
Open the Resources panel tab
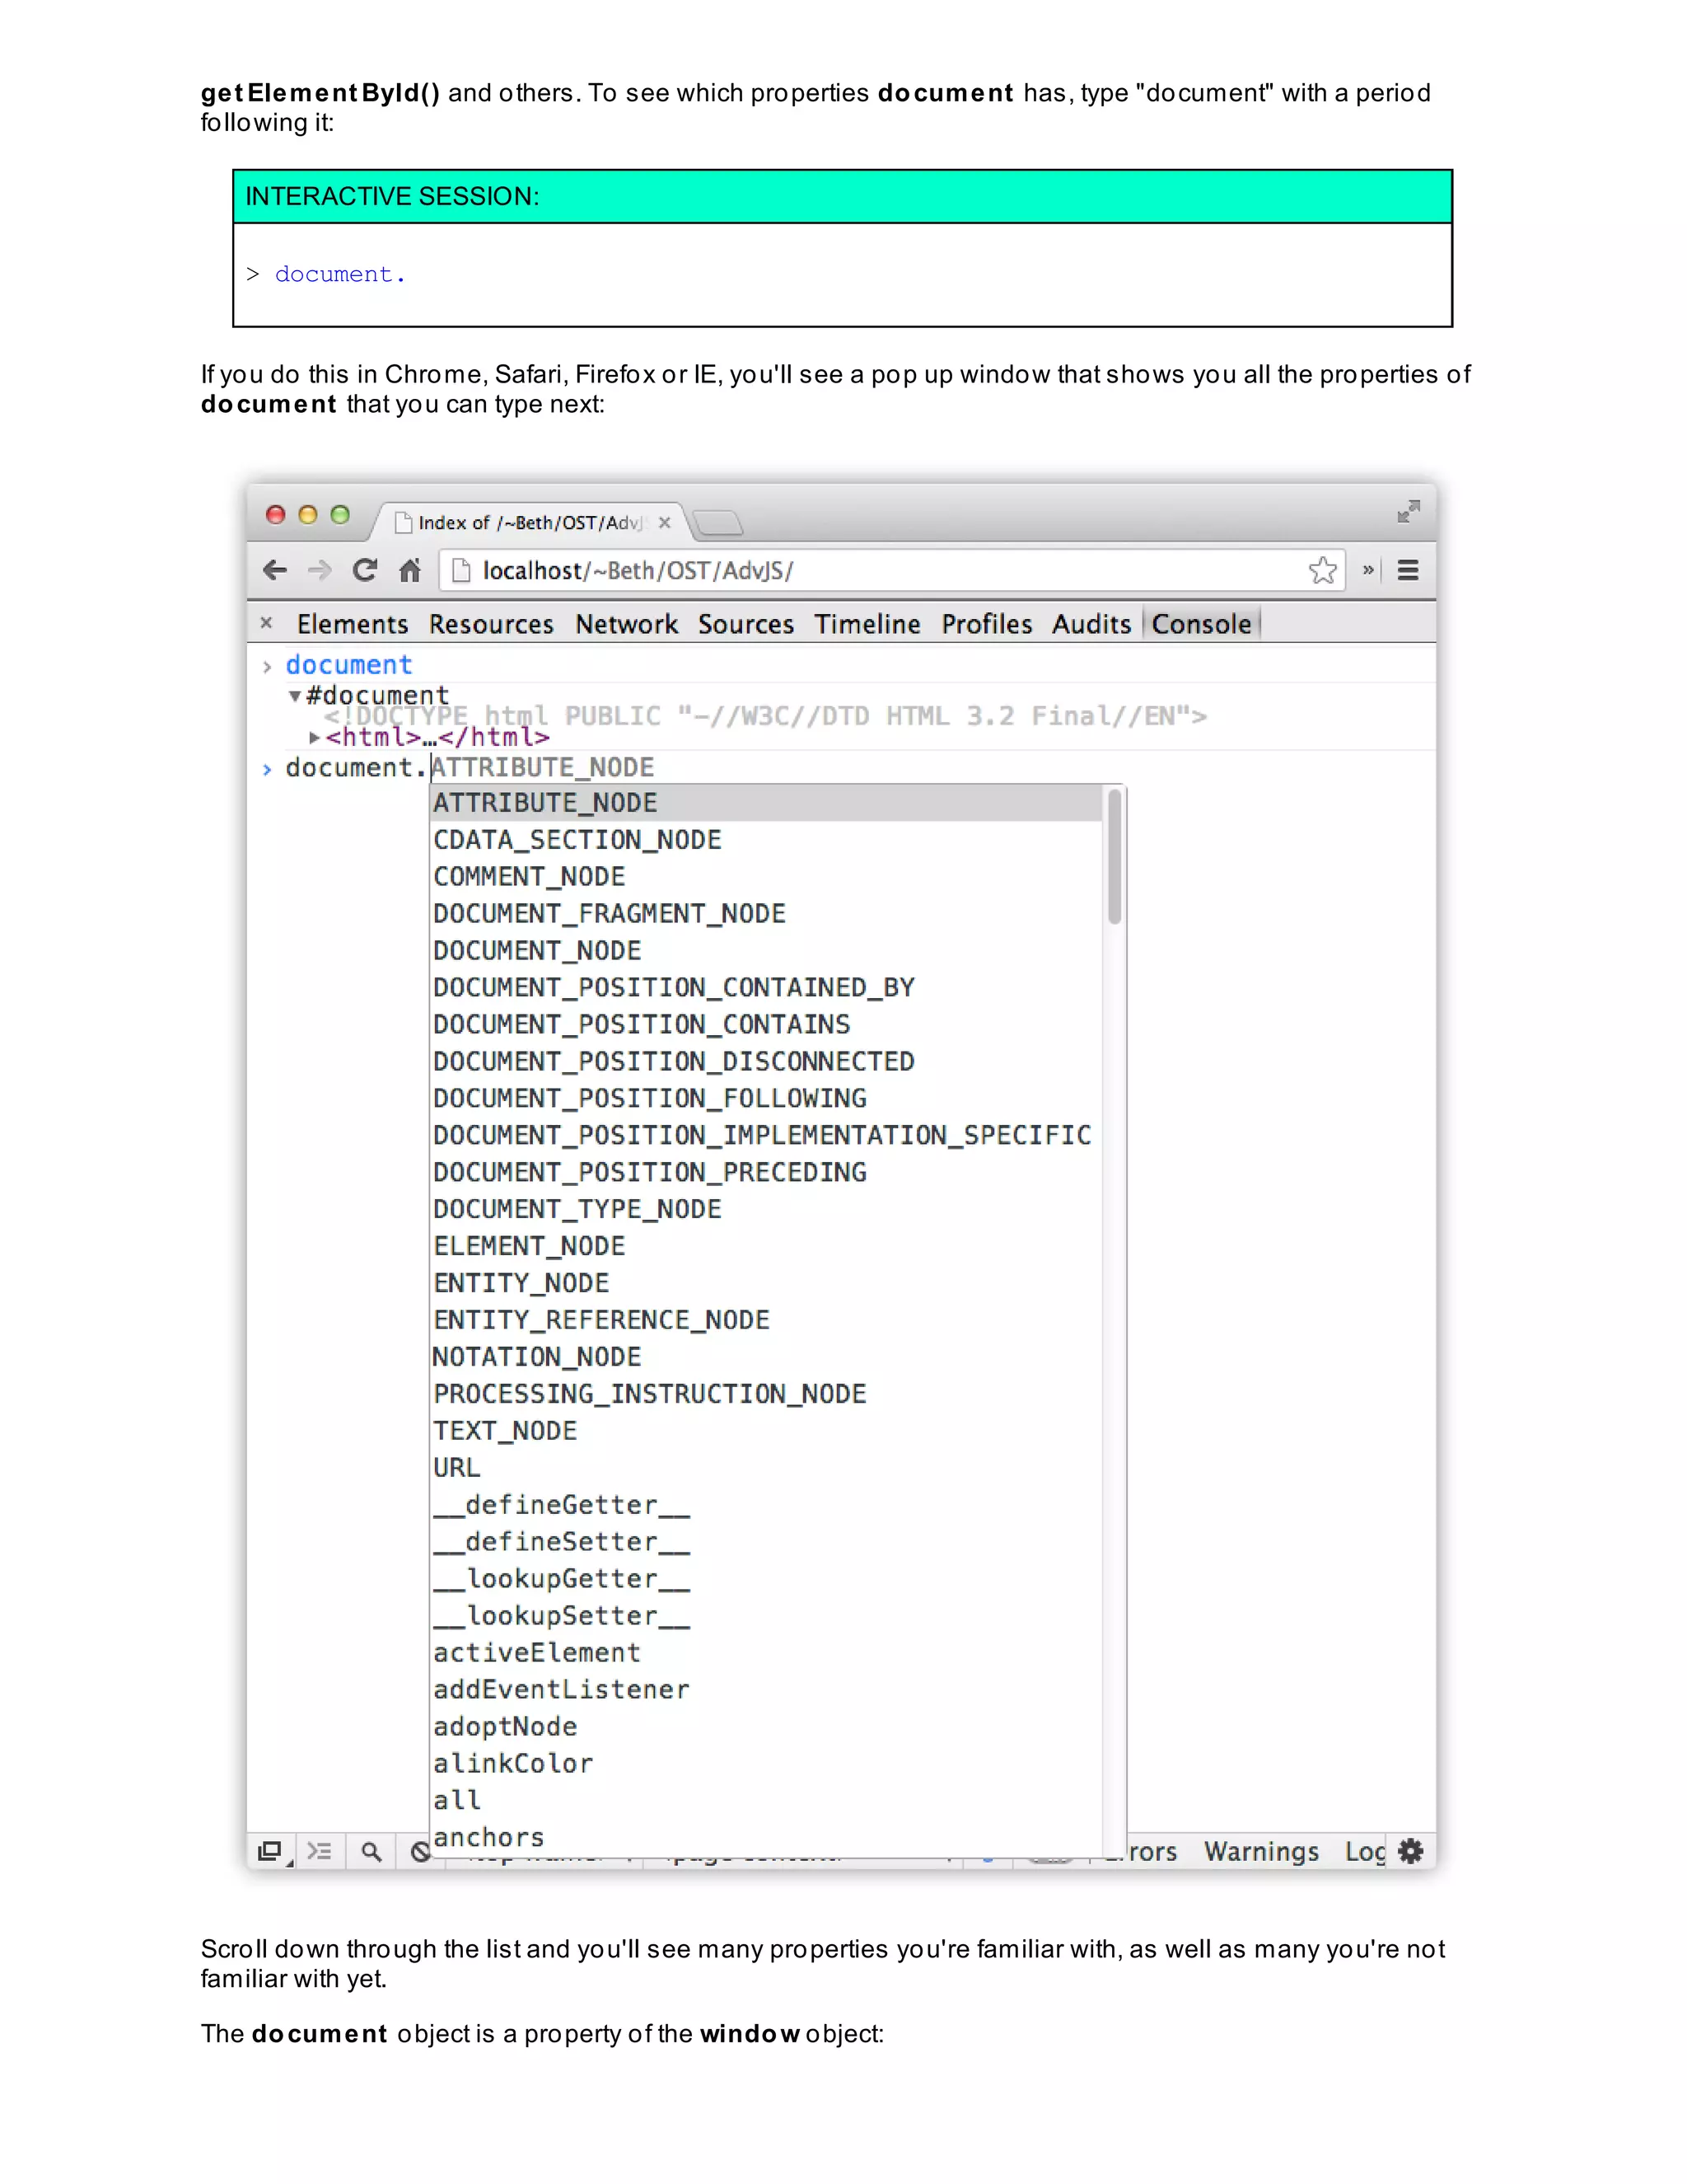pos(492,624)
